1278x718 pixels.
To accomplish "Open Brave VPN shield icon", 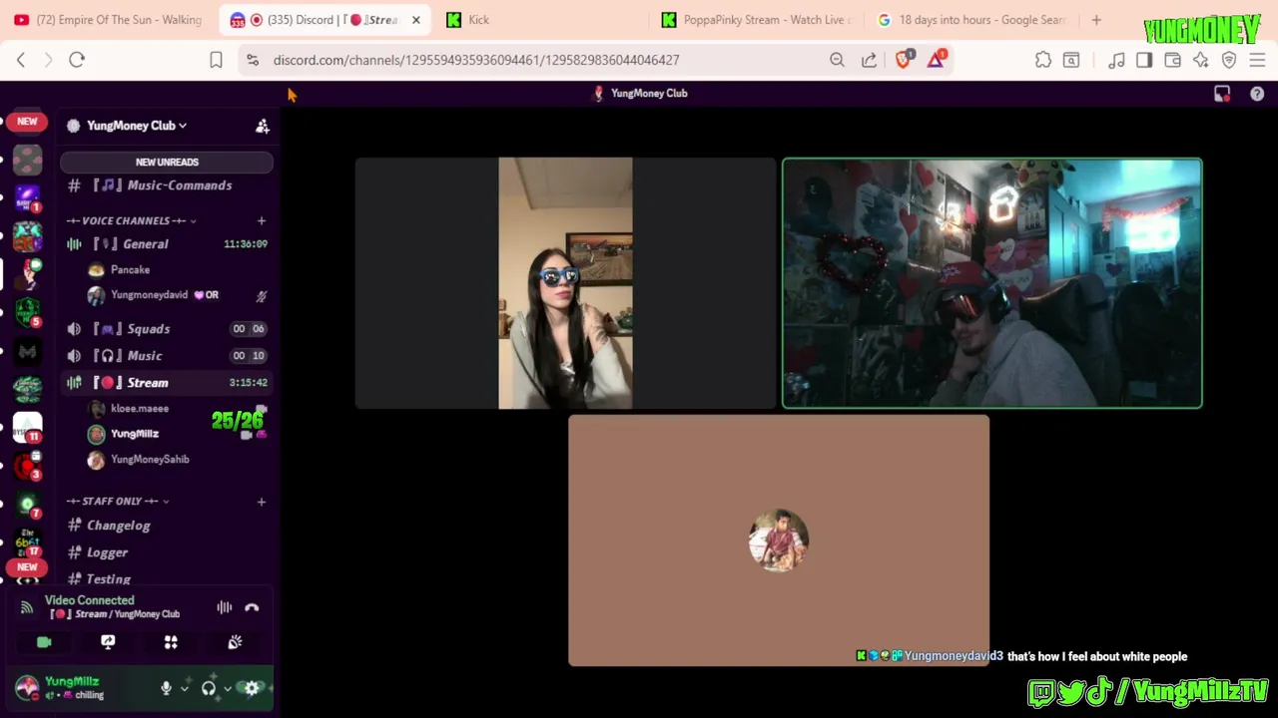I will point(1229,60).
